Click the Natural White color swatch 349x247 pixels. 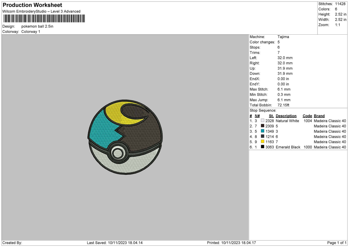pyautogui.click(x=263, y=121)
